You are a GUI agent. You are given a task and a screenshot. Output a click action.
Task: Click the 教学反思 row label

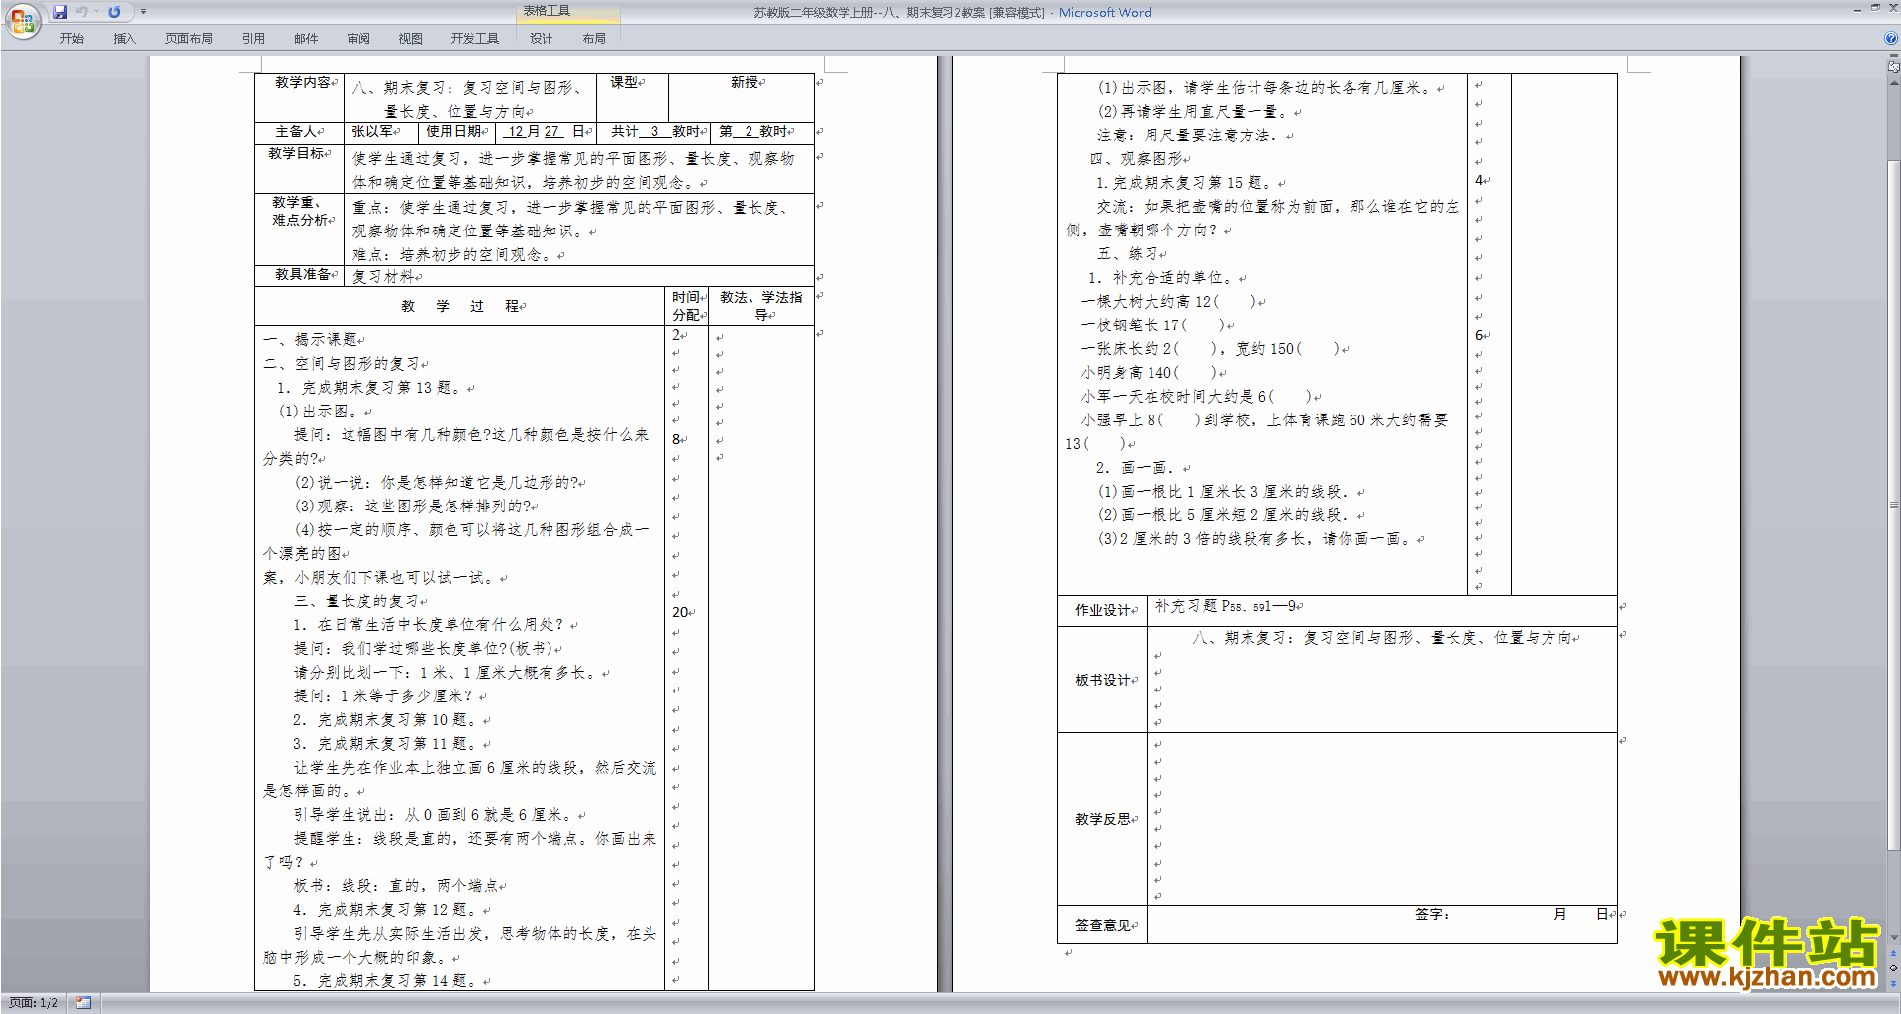1103,819
